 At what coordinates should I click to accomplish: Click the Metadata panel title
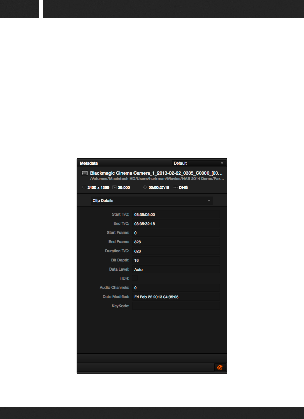click(x=89, y=163)
